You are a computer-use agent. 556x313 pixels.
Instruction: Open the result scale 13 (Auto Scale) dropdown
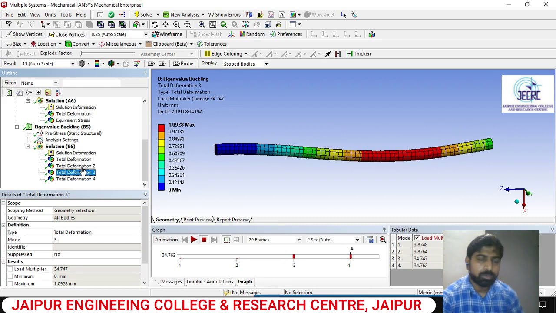(x=72, y=63)
